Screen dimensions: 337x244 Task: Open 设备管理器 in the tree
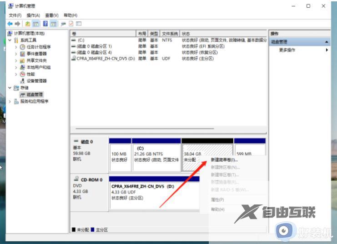pyautogui.click(x=36, y=81)
